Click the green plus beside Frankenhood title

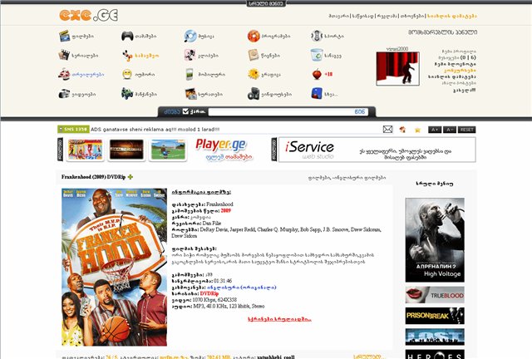[x=131, y=177]
